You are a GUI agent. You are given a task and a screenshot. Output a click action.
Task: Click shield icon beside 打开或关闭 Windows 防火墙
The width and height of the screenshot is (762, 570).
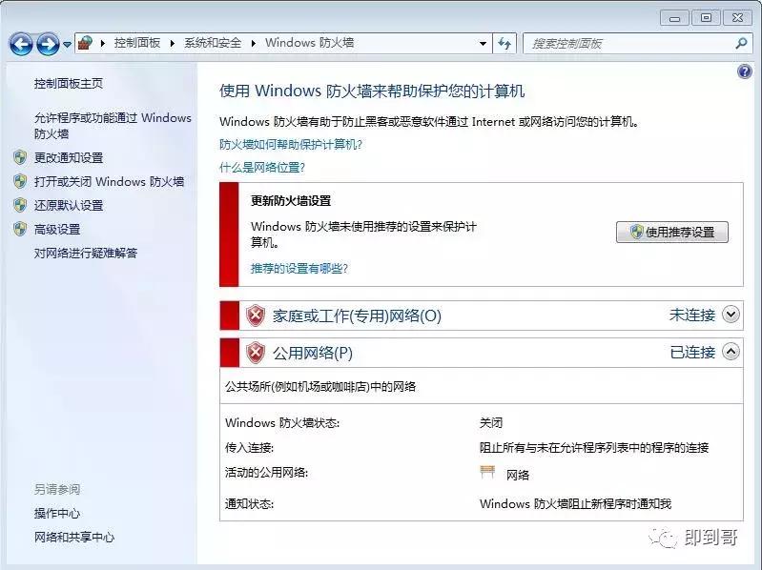coord(20,181)
